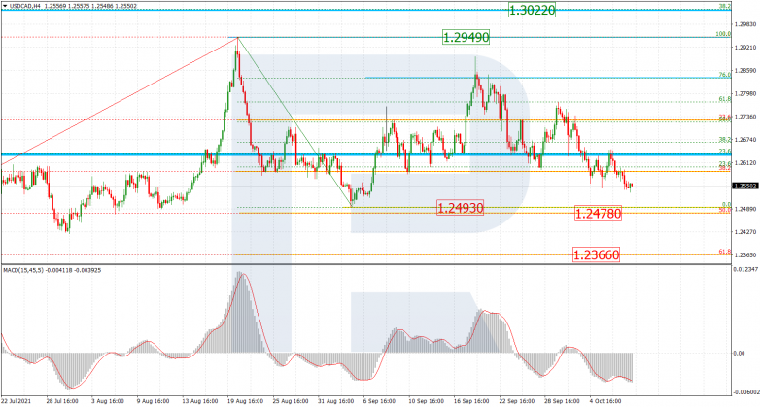Click the 1.24270 price axis label

coord(745,232)
